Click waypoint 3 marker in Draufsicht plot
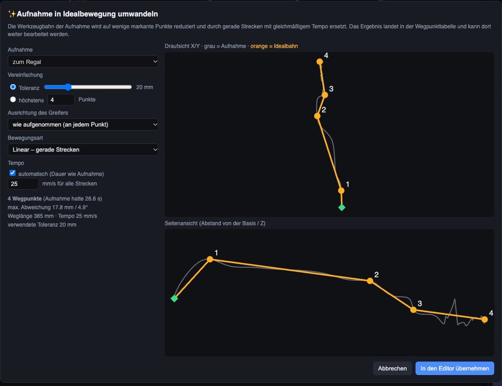 pyautogui.click(x=324, y=95)
